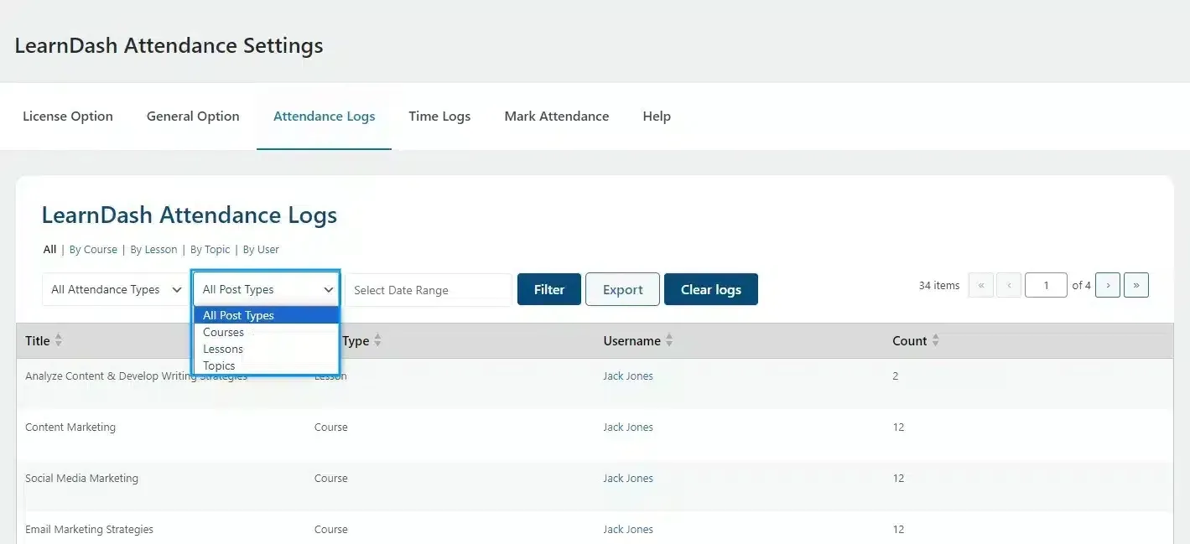View the Help section
1190x544 pixels.
(657, 116)
